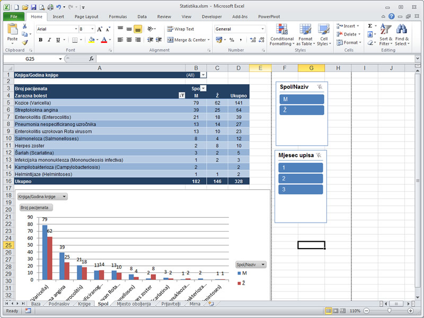Click Insert cells button
The image size is (424, 318).
(x=348, y=26)
